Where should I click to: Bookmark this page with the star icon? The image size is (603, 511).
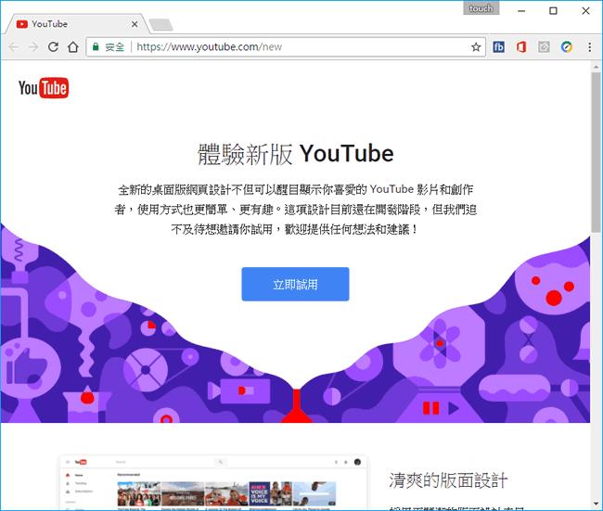[x=476, y=46]
